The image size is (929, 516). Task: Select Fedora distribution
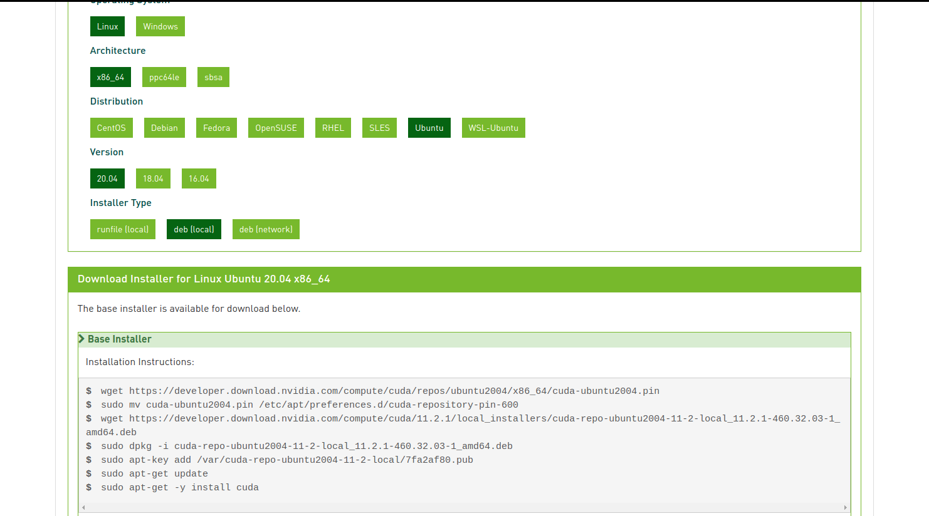216,128
